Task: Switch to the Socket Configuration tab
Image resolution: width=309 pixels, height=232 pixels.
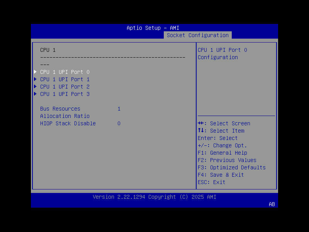Action: coord(197,35)
